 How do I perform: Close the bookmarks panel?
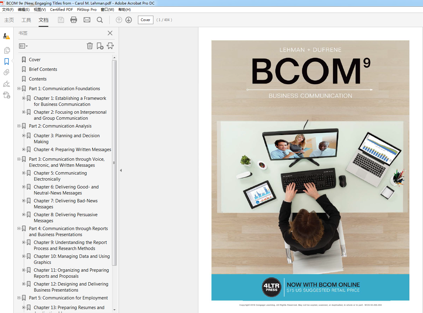point(110,33)
